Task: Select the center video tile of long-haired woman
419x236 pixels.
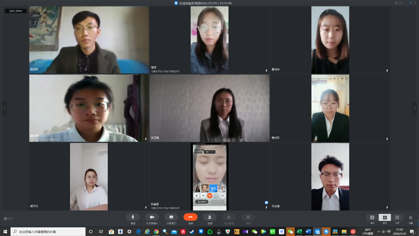Action: point(209,108)
